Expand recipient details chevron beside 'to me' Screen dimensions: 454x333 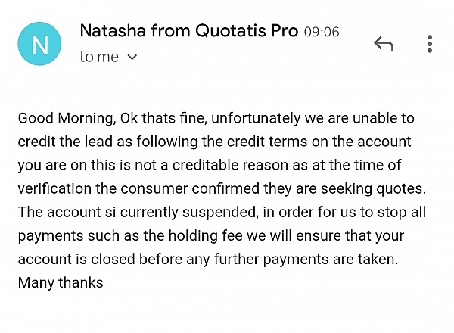pyautogui.click(x=132, y=58)
